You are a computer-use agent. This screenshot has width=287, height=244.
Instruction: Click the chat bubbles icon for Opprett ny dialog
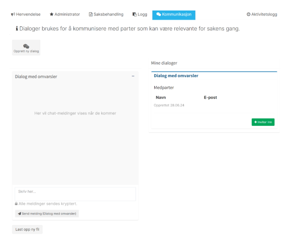tap(26, 46)
